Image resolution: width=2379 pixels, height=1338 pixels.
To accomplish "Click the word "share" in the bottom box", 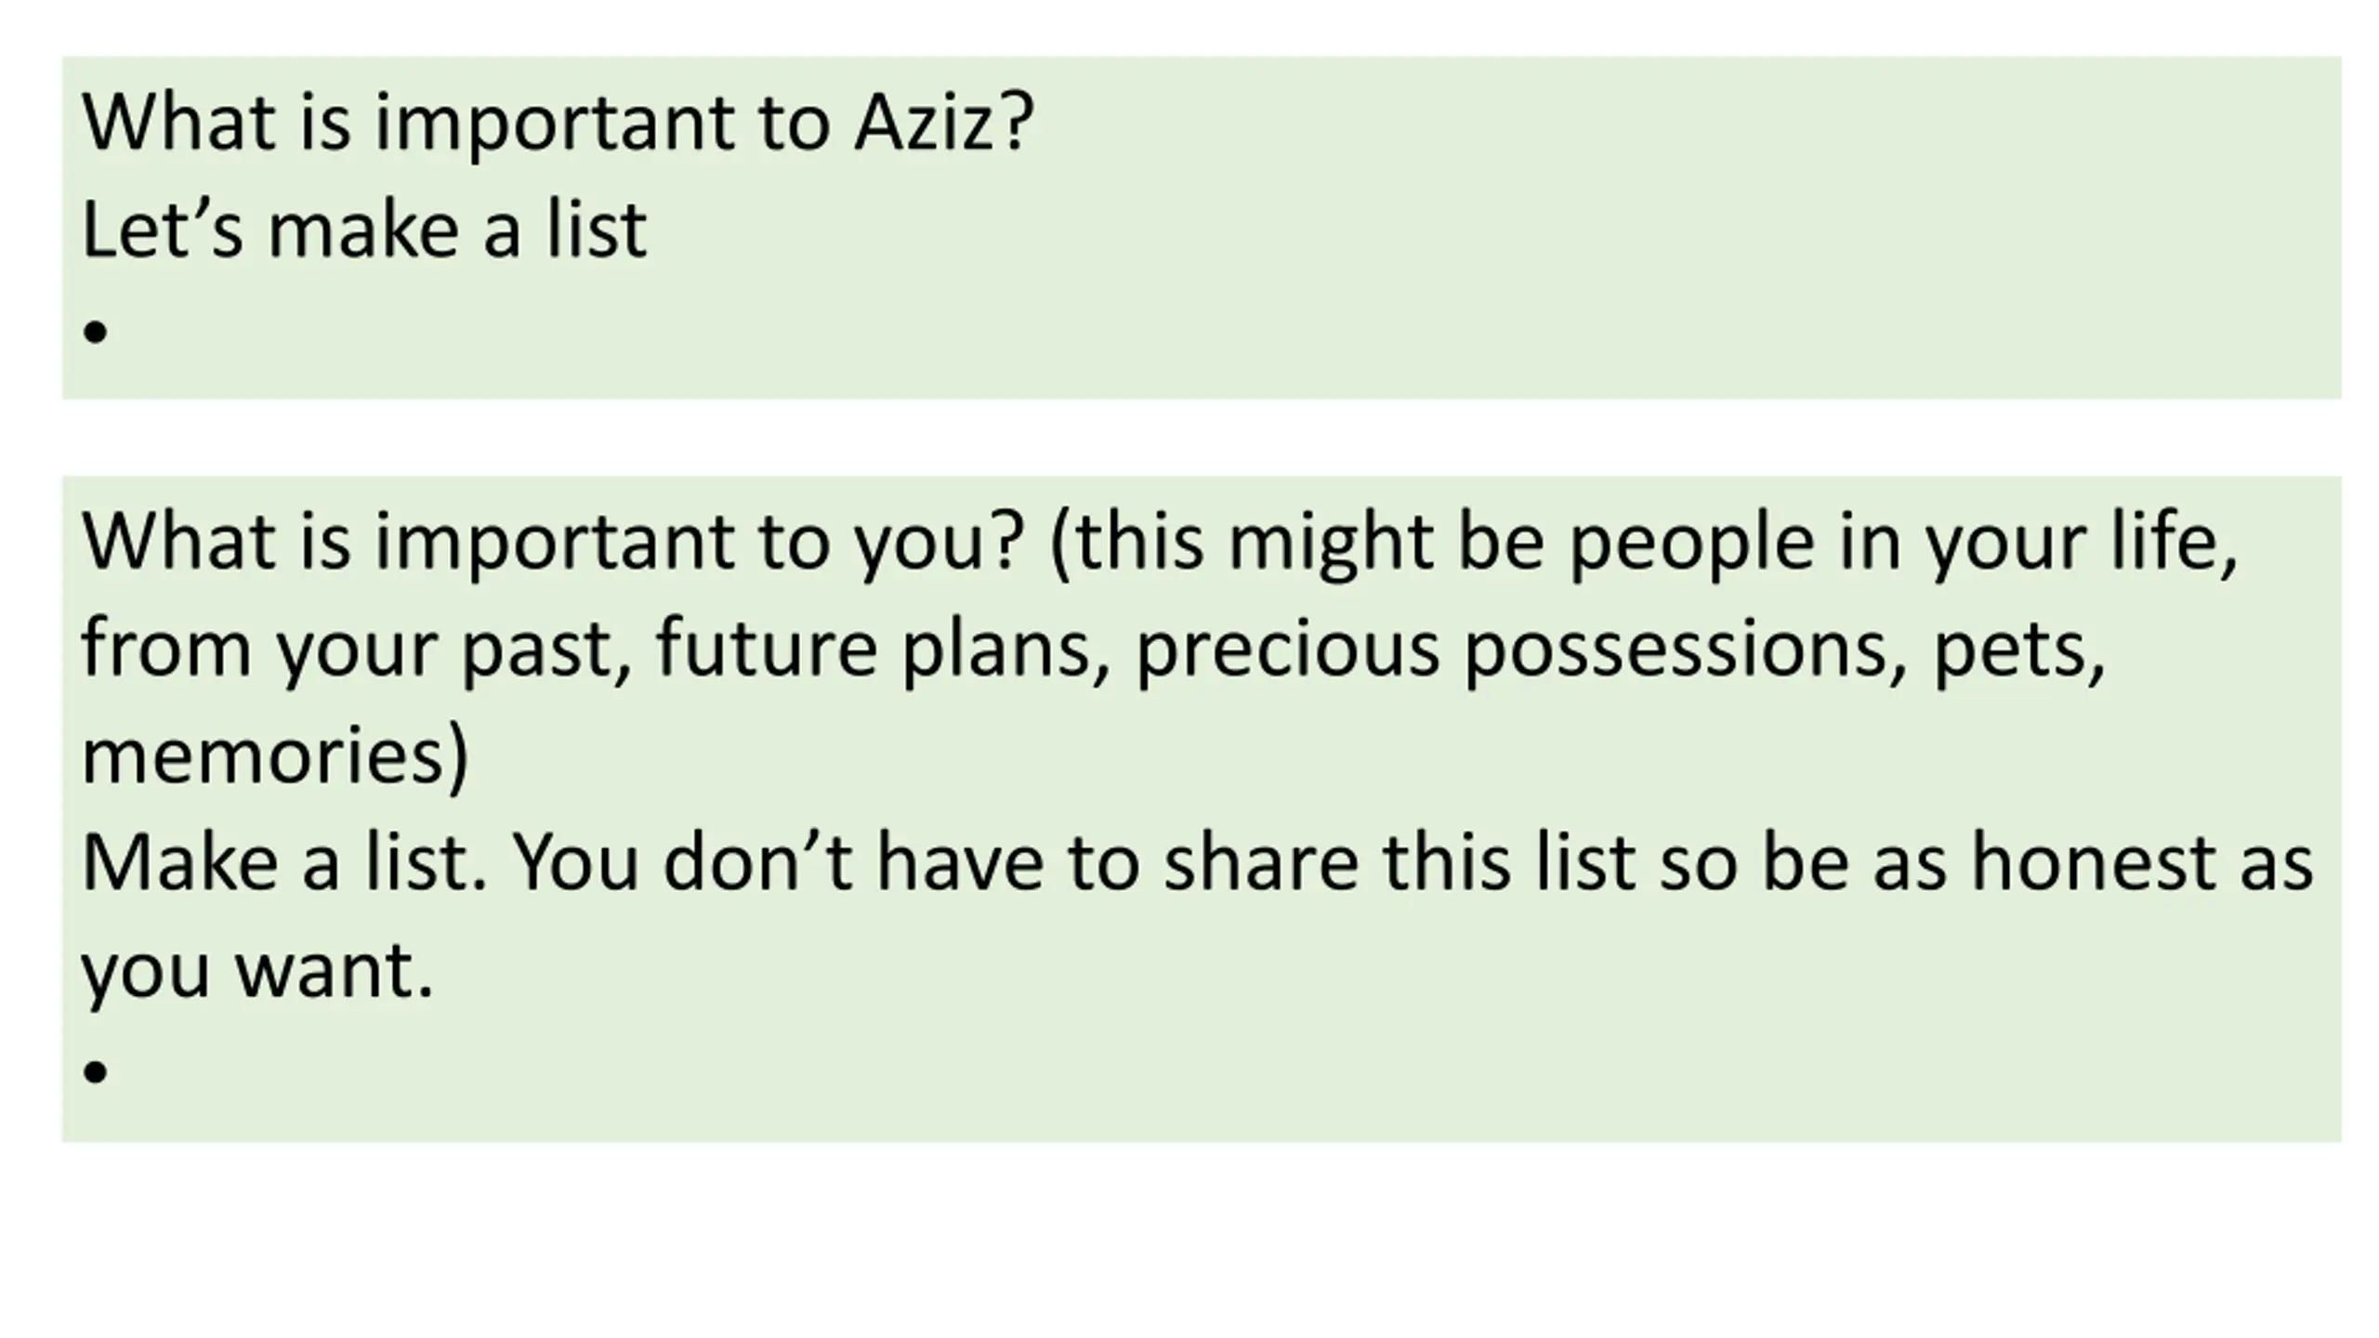I will 1260,864.
